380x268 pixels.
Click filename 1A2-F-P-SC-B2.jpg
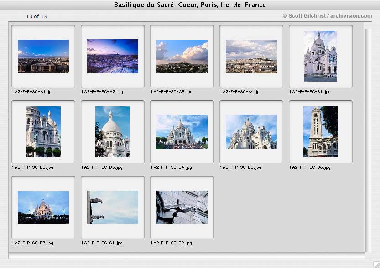pyautogui.click(x=32, y=167)
